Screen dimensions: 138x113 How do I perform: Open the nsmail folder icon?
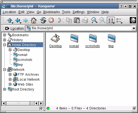tap(74, 38)
